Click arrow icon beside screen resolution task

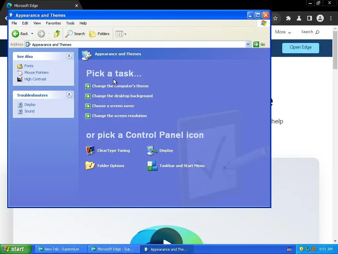[x=88, y=116]
